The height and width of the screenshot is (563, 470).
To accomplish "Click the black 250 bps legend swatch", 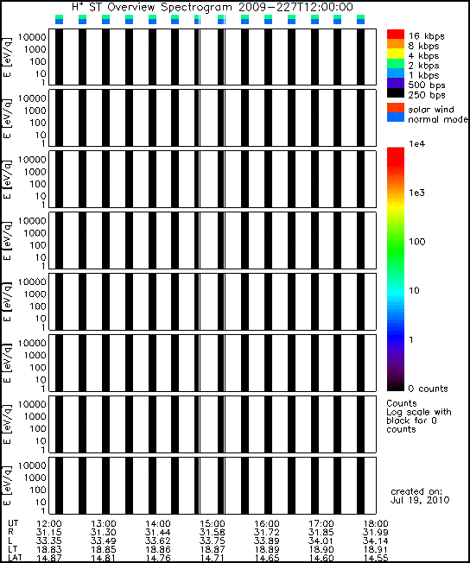I will coord(396,92).
